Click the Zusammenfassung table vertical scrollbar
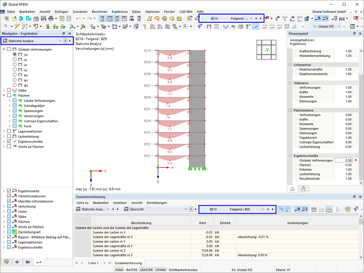Screen dimensions: 364x273 [361, 237]
